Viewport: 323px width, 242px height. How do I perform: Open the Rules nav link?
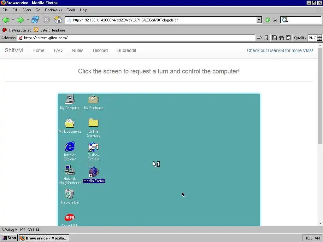pos(78,50)
